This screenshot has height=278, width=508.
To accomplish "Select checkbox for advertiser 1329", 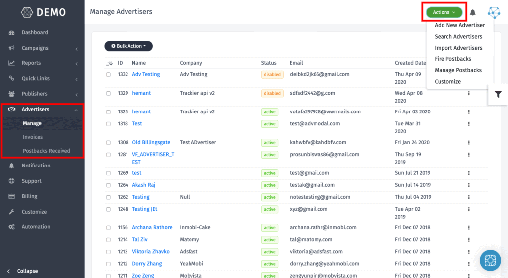I will (x=108, y=94).
